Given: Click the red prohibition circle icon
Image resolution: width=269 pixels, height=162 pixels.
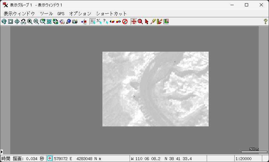Looking at the screenshot, I should 125,21.
